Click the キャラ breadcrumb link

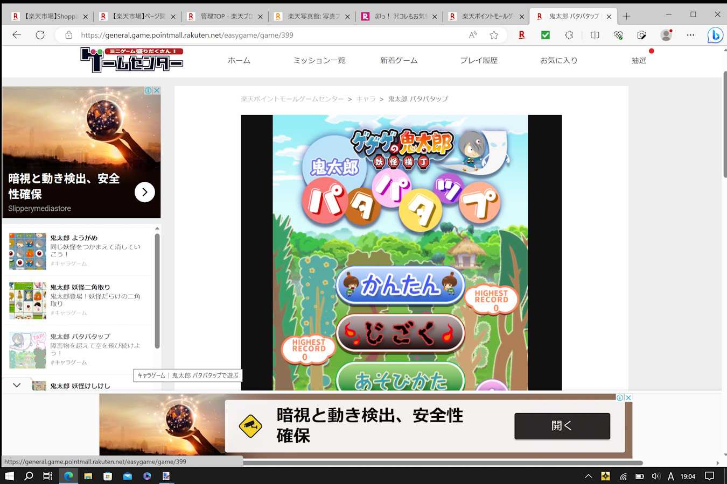pos(366,99)
